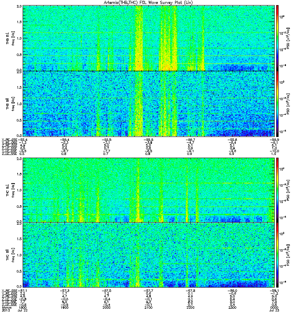The image size is (293, 313).
Task: Click the '2013' year label
Action: coord(5,310)
